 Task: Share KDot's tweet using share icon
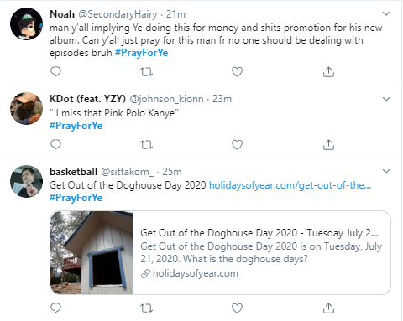pyautogui.click(x=328, y=144)
